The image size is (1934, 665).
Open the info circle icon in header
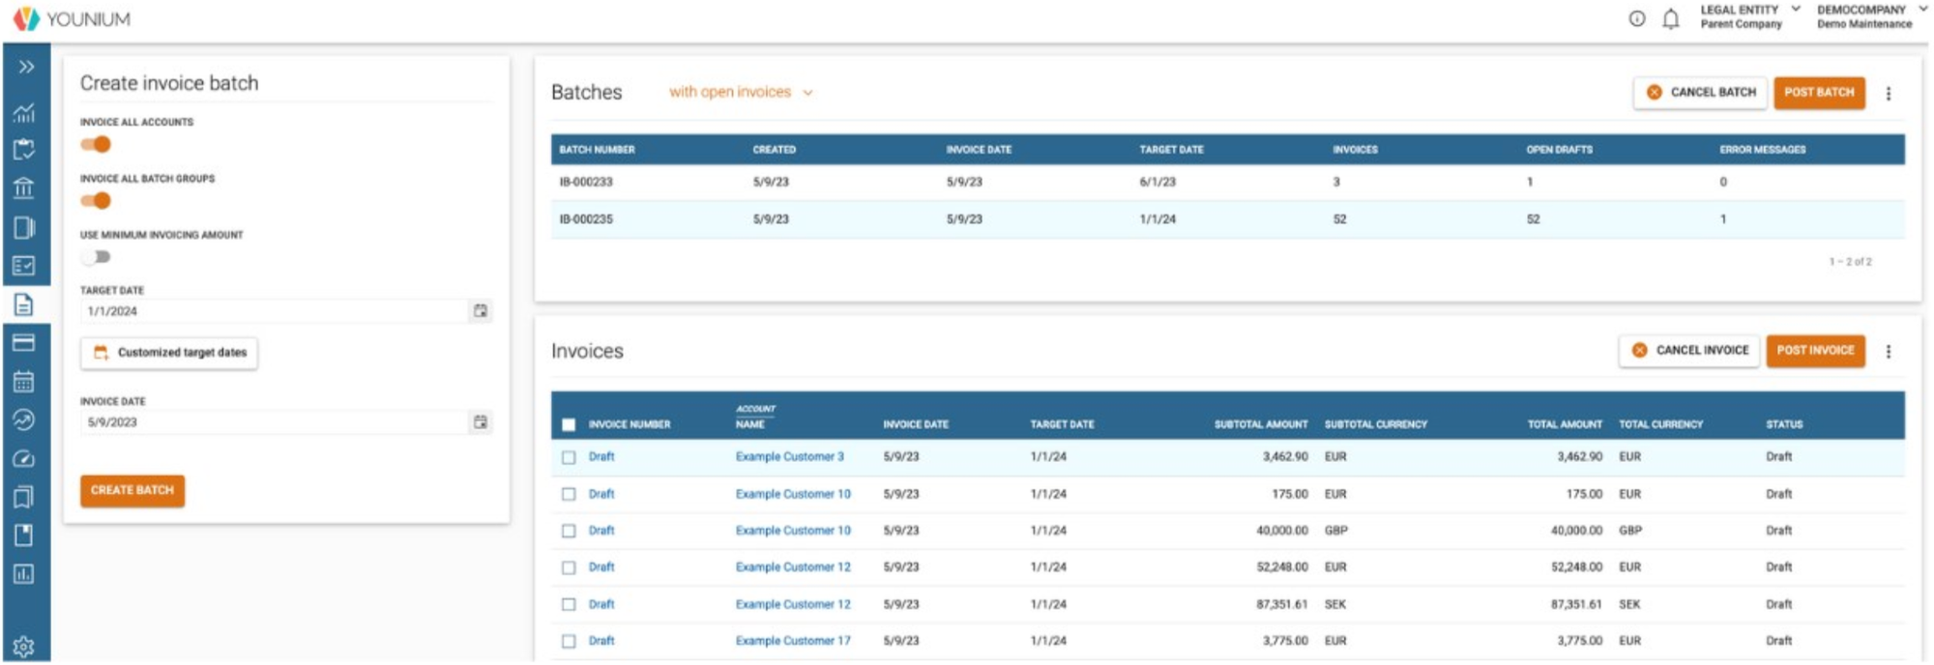1637,18
